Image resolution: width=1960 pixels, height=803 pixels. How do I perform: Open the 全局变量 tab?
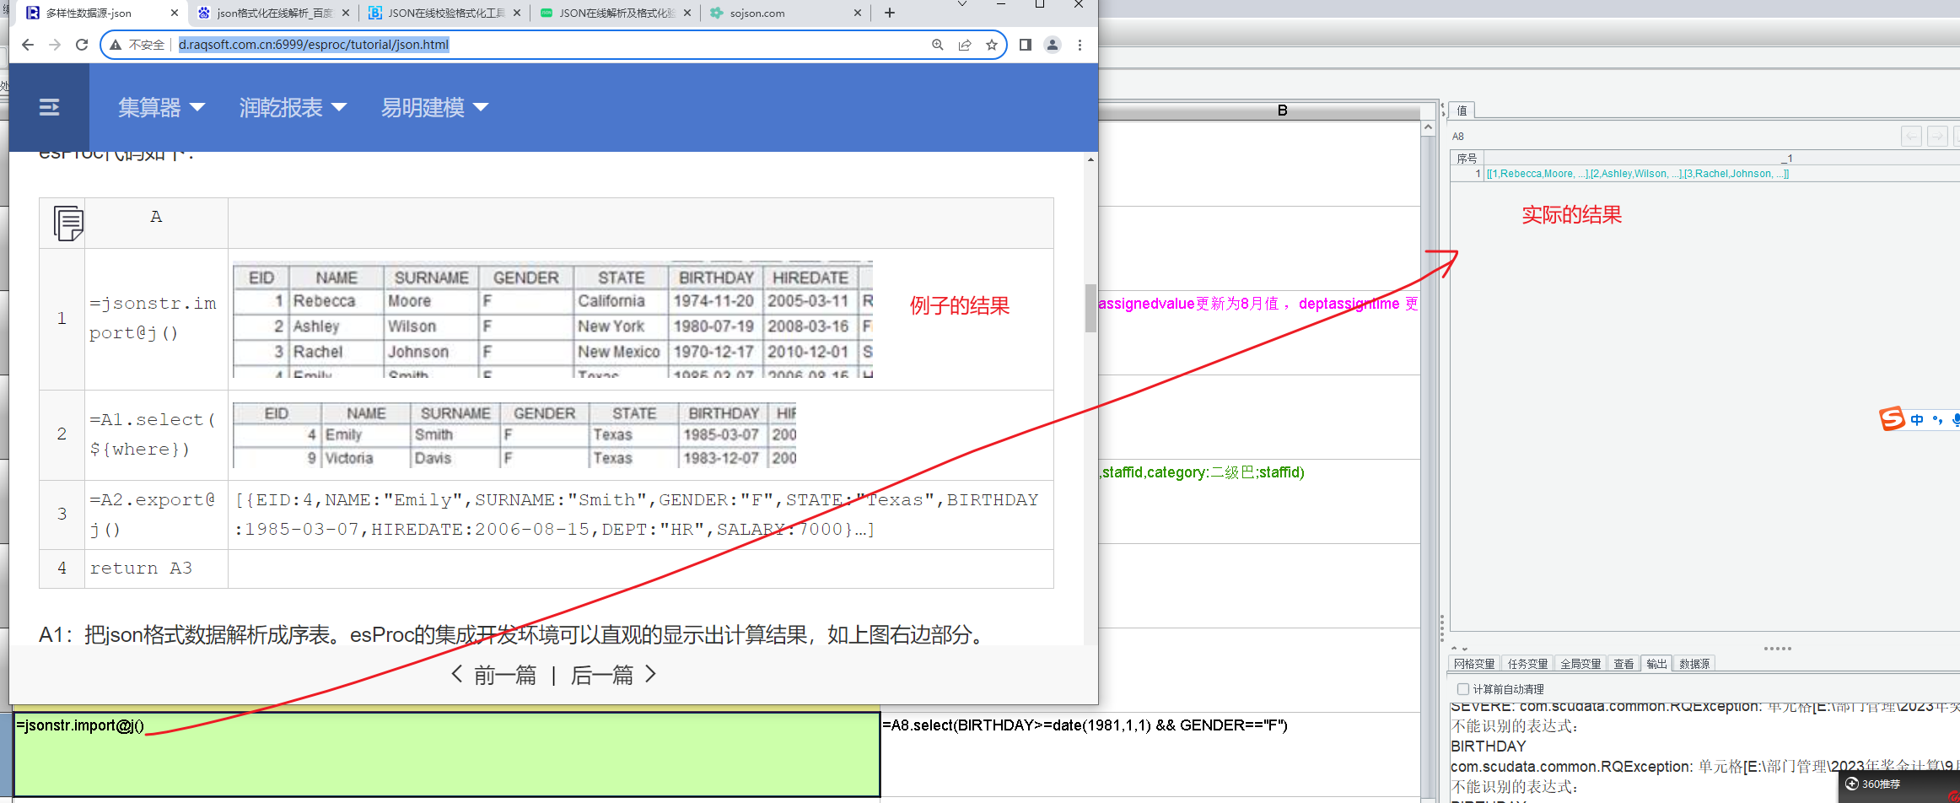point(1580,664)
